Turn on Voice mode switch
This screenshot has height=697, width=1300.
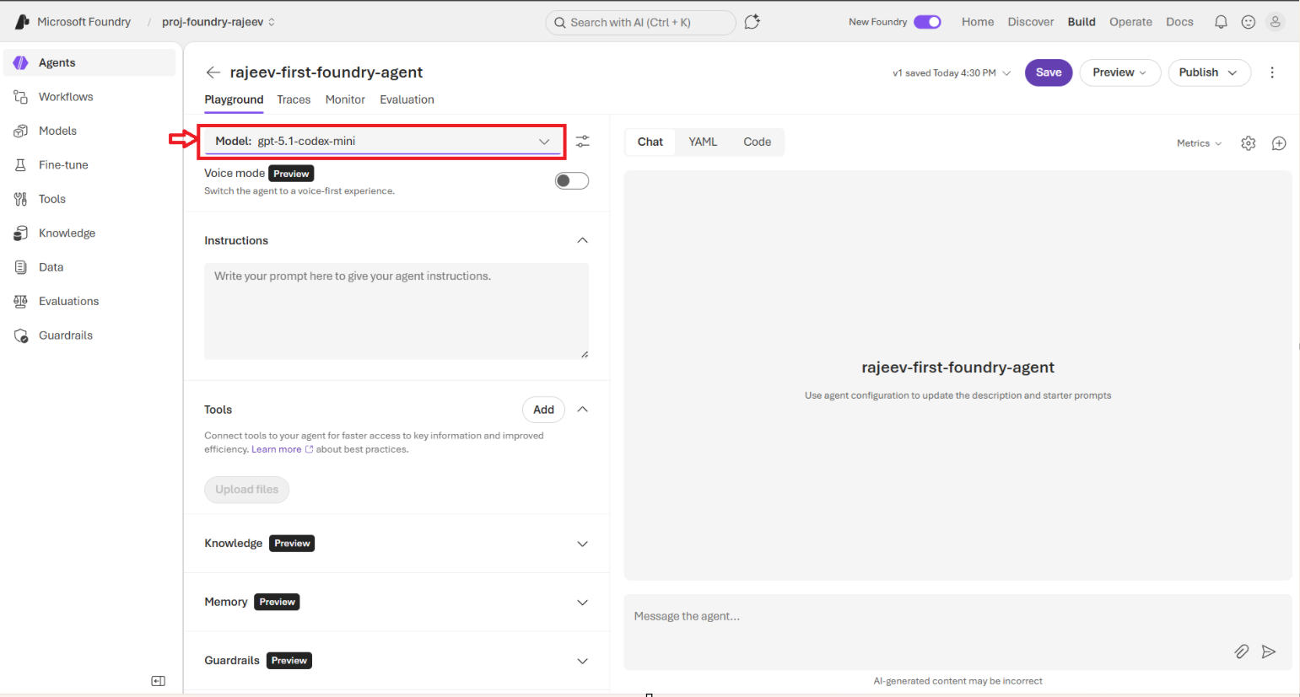pyautogui.click(x=571, y=181)
